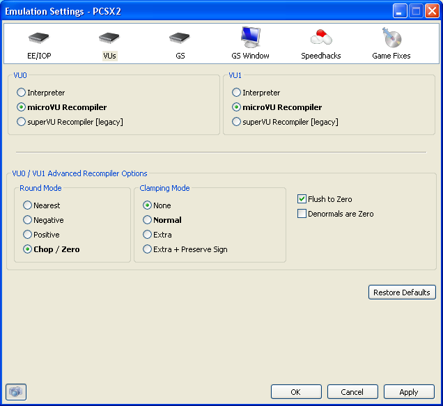
Task: Open the Speedhacks pills icon
Action: pos(321,38)
